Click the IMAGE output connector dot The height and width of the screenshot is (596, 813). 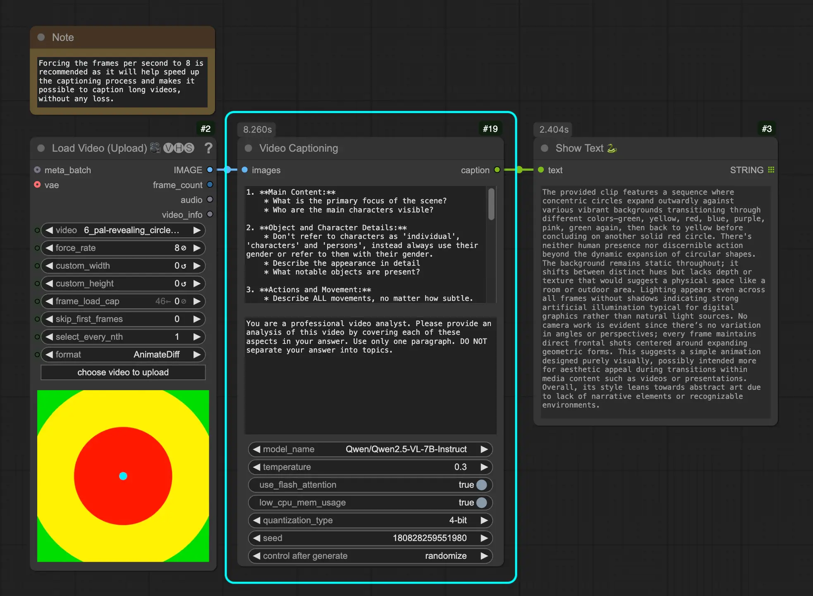coord(210,170)
